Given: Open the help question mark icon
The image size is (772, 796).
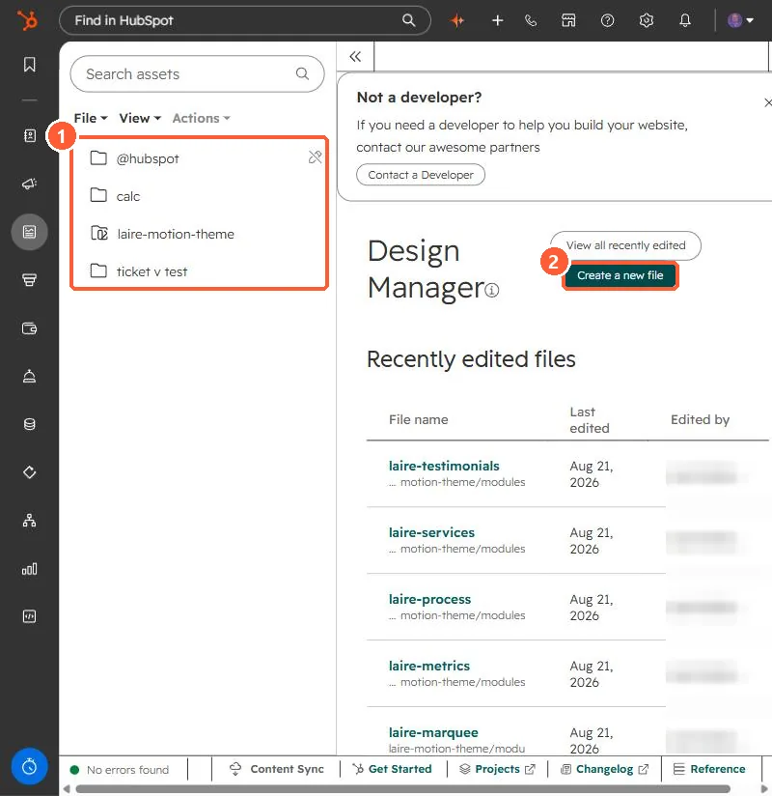Looking at the screenshot, I should 607,20.
